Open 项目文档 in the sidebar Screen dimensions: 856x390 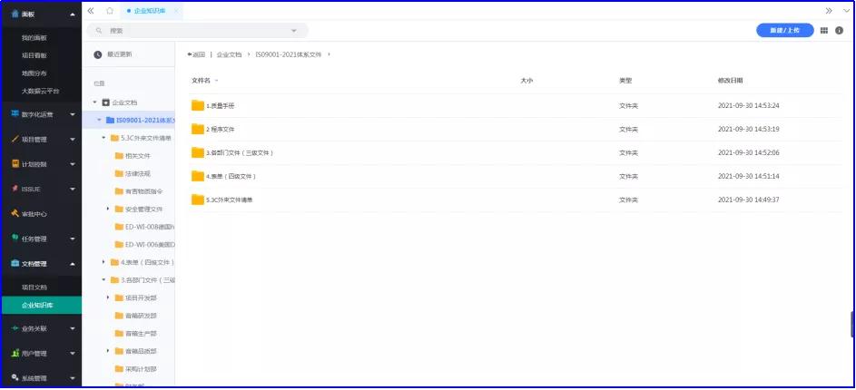[x=34, y=287]
